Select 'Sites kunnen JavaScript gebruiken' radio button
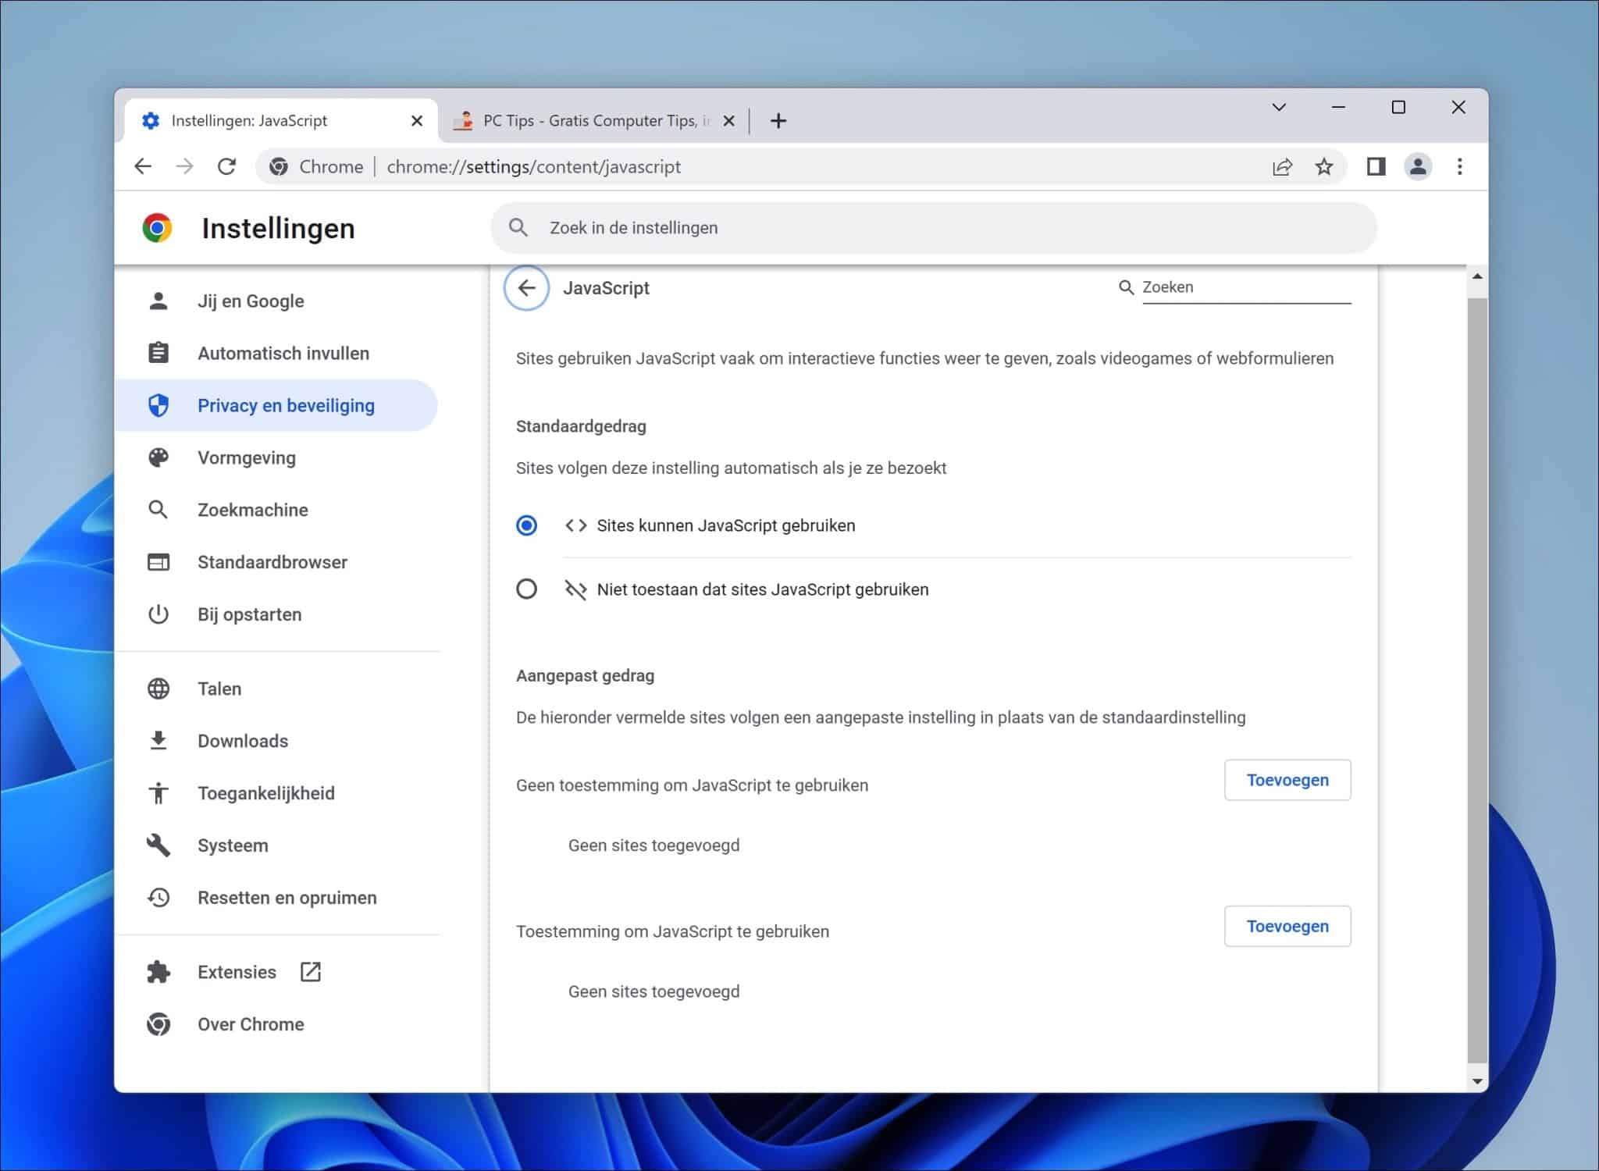1599x1171 pixels. click(526, 525)
